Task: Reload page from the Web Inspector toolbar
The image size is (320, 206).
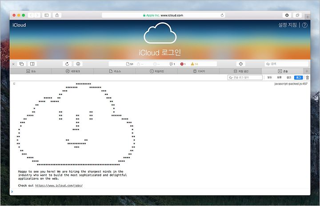Action: (x=67, y=64)
